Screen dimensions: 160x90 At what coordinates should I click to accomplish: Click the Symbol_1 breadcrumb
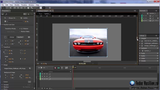pyautogui.click(x=47, y=14)
